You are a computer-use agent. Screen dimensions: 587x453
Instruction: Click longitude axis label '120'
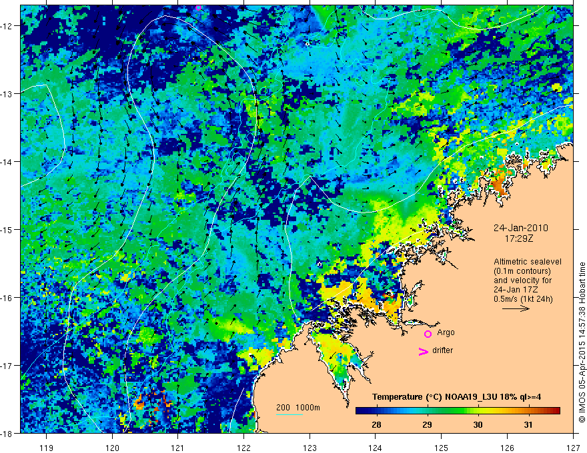pyautogui.click(x=112, y=448)
